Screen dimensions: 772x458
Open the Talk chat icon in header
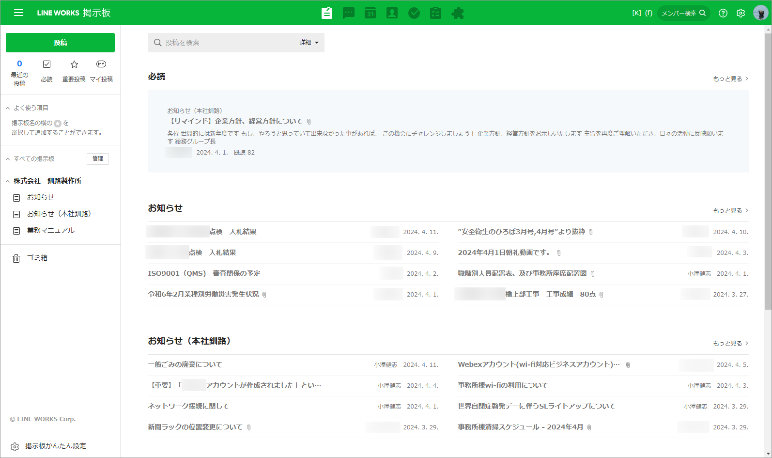[349, 13]
